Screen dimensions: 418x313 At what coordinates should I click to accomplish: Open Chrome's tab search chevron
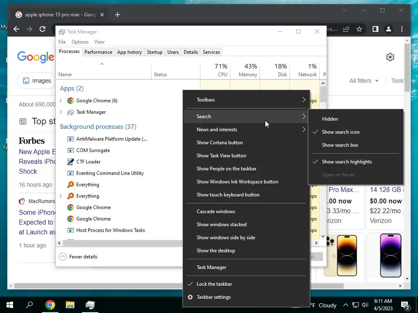[345, 10]
